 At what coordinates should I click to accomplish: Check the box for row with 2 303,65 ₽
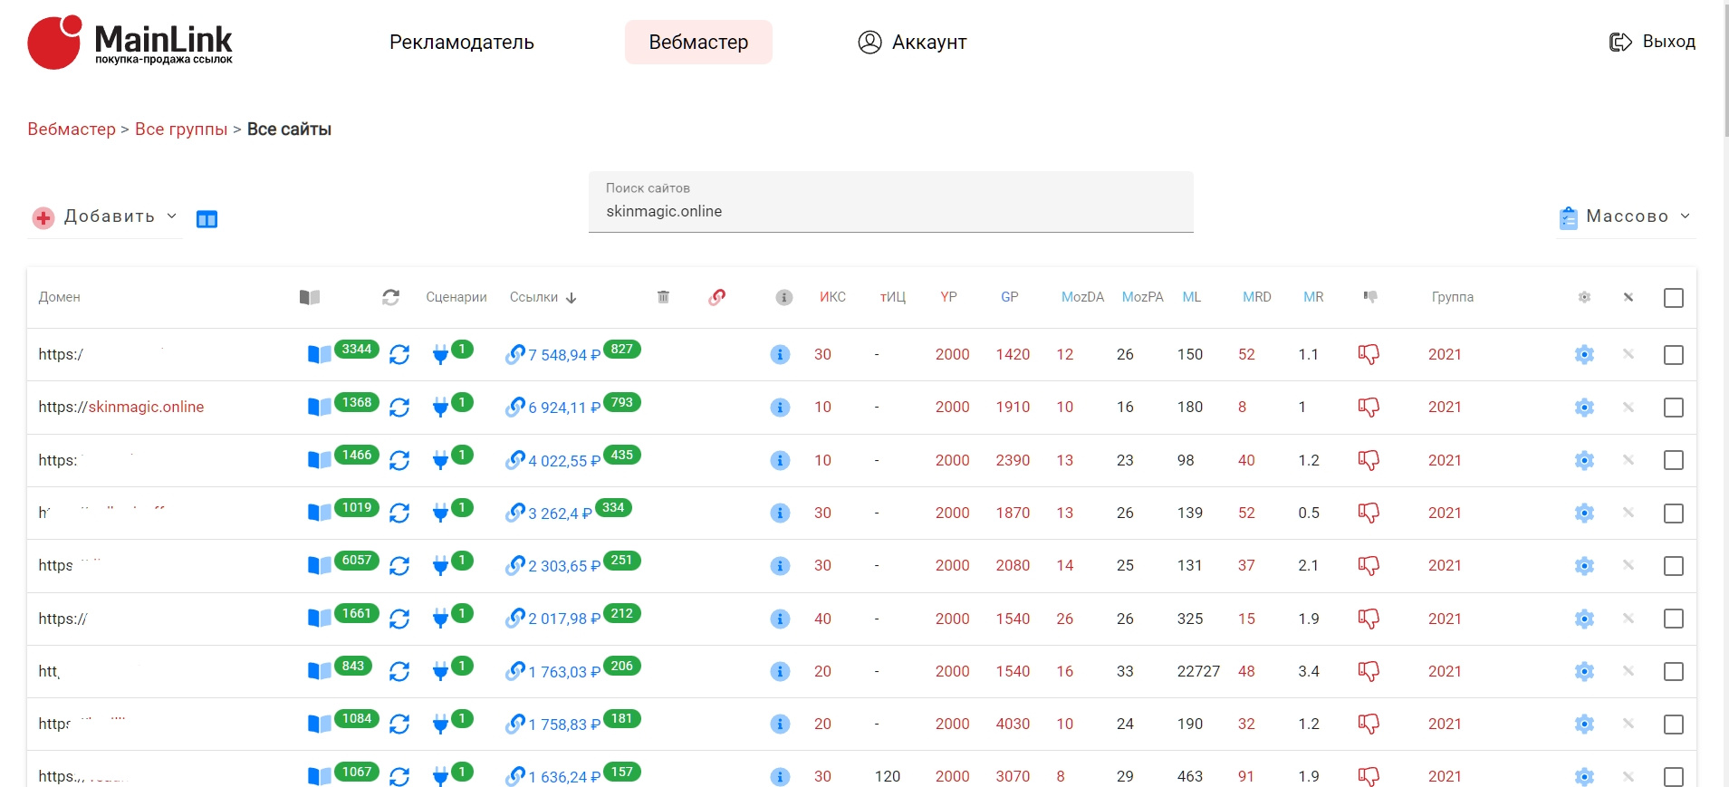click(1674, 566)
